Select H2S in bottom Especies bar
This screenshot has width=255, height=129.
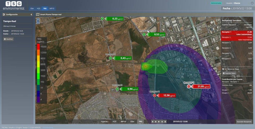coord(115,122)
